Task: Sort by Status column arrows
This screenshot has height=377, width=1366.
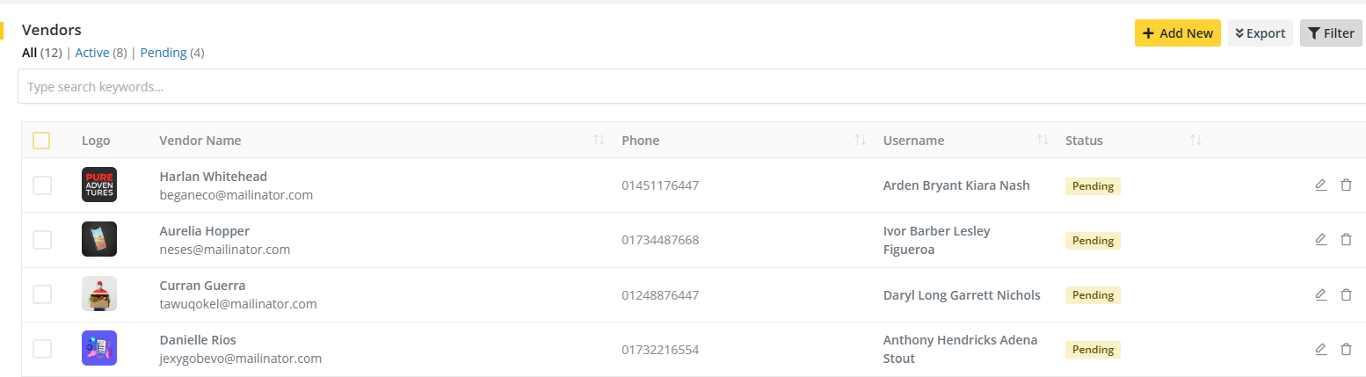Action: tap(1195, 141)
